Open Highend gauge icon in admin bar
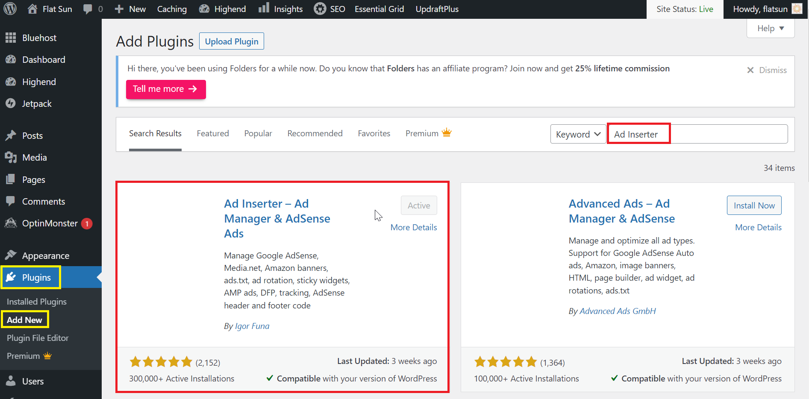Viewport: 809px width, 399px height. pos(204,9)
